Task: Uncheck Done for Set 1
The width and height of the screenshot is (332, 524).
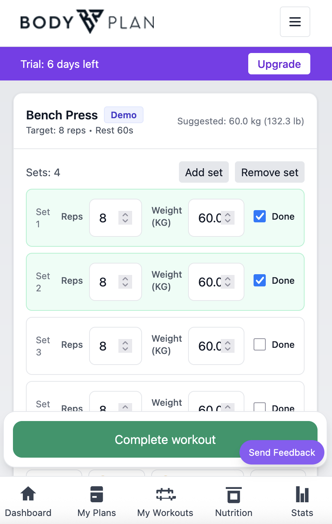Action: 260,217
